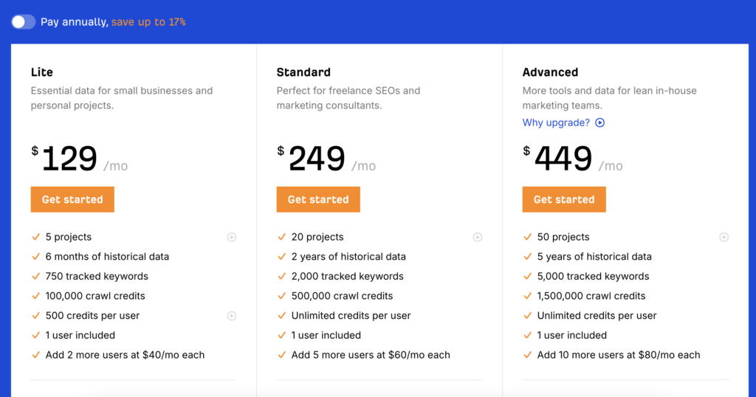Viewport: 756px width, 397px height.
Task: Open the Why upgrade? link
Action: click(556, 123)
